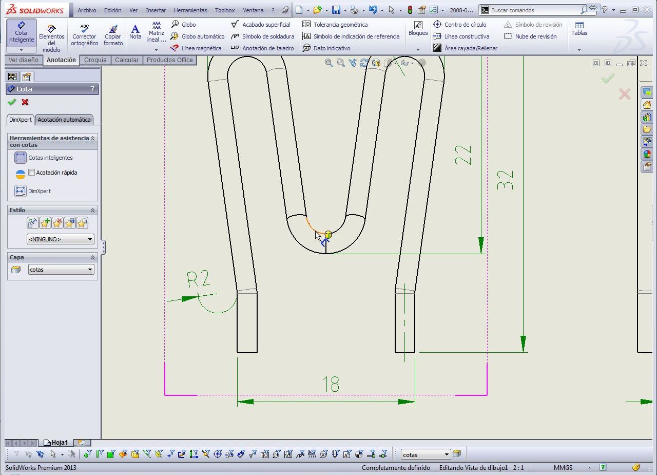Choose the Área rayada/Rellenar tool

click(x=465, y=48)
